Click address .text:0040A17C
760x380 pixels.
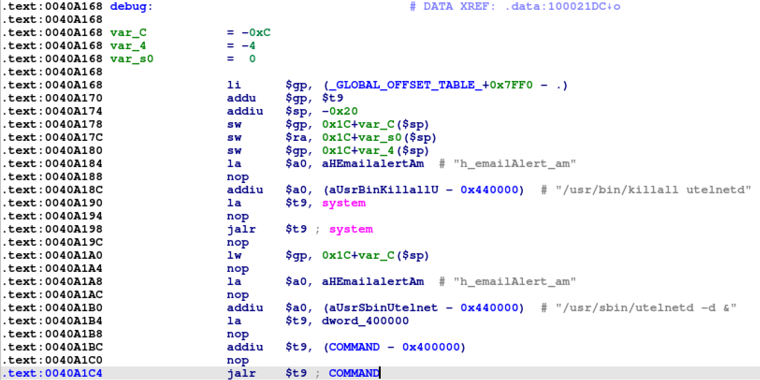point(52,138)
